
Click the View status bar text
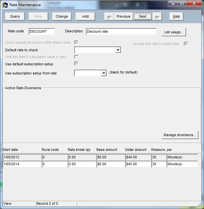pyautogui.click(x=7, y=203)
